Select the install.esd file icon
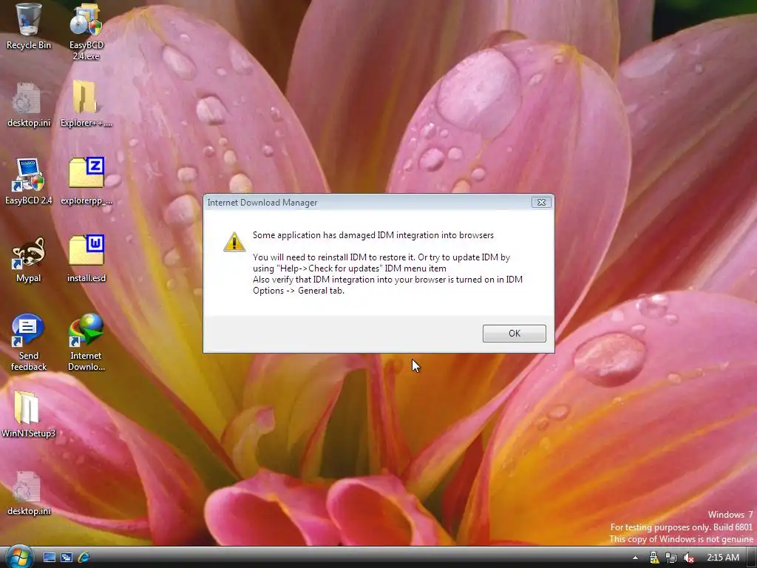 coord(86,259)
